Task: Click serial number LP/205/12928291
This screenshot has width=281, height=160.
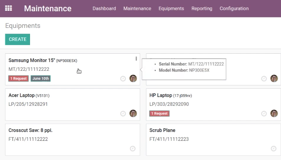Action: (28, 104)
